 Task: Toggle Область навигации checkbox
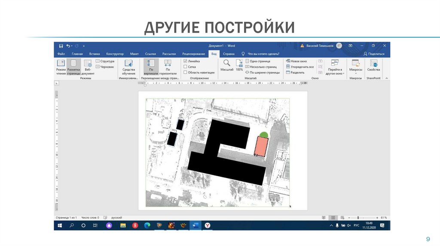point(185,72)
